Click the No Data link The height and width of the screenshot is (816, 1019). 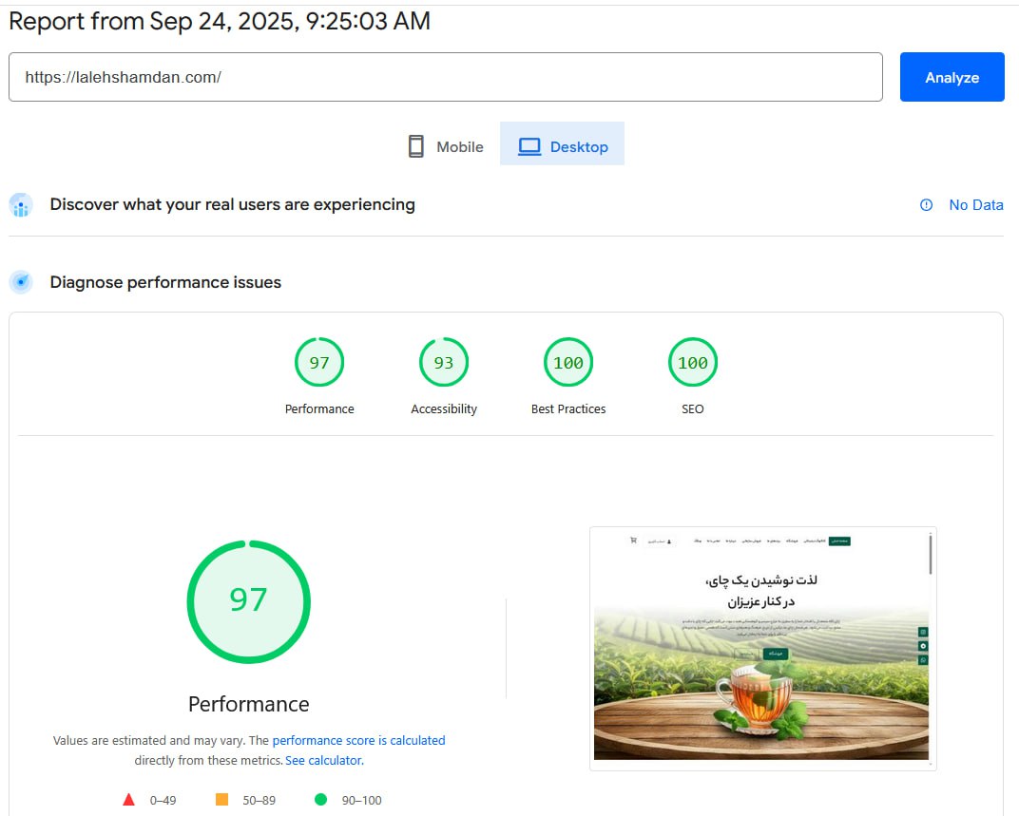click(975, 205)
